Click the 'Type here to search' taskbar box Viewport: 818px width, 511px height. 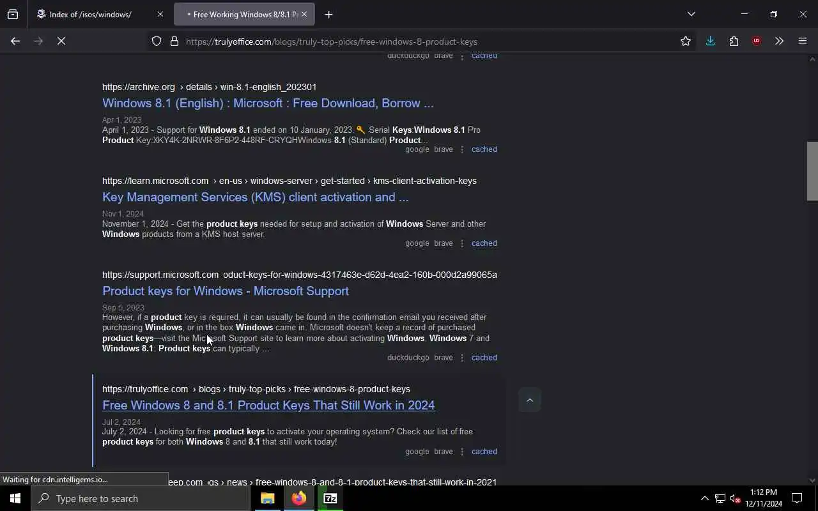(141, 498)
